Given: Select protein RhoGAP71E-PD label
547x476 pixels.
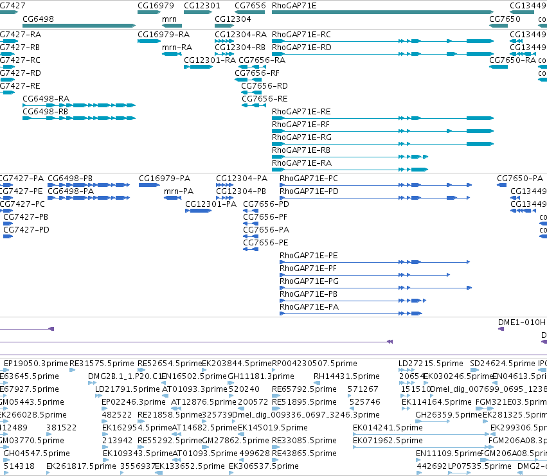Looking at the screenshot, I should 309,192.
